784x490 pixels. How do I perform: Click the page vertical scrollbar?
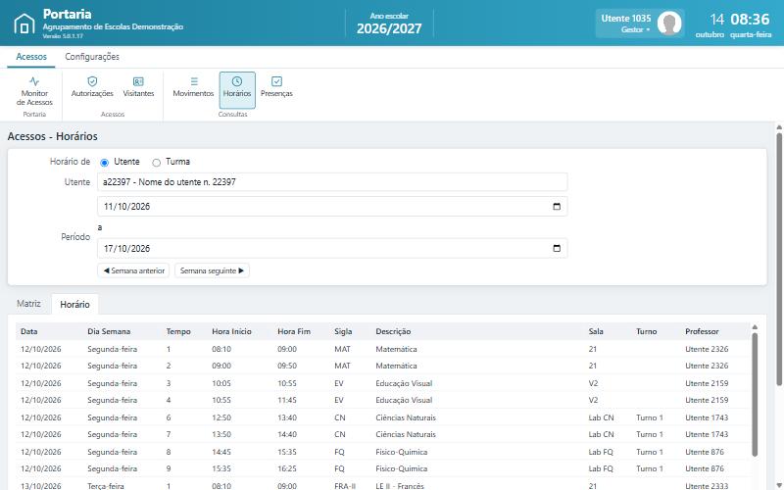coord(779,258)
